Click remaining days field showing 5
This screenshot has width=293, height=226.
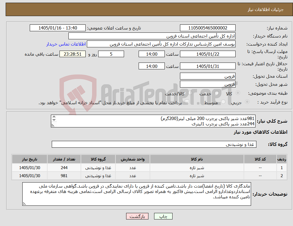point(111,54)
